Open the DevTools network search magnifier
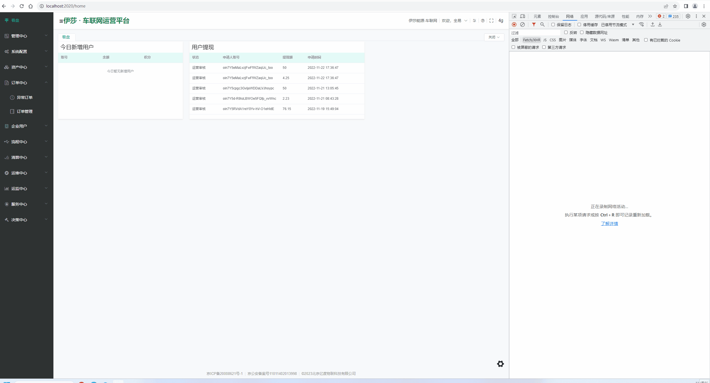The image size is (710, 383). [x=542, y=25]
